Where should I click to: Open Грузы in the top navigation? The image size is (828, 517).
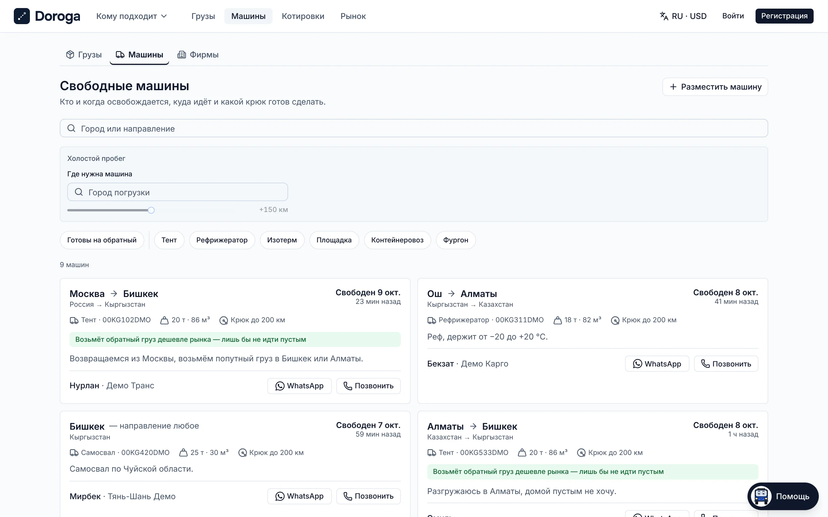203,16
